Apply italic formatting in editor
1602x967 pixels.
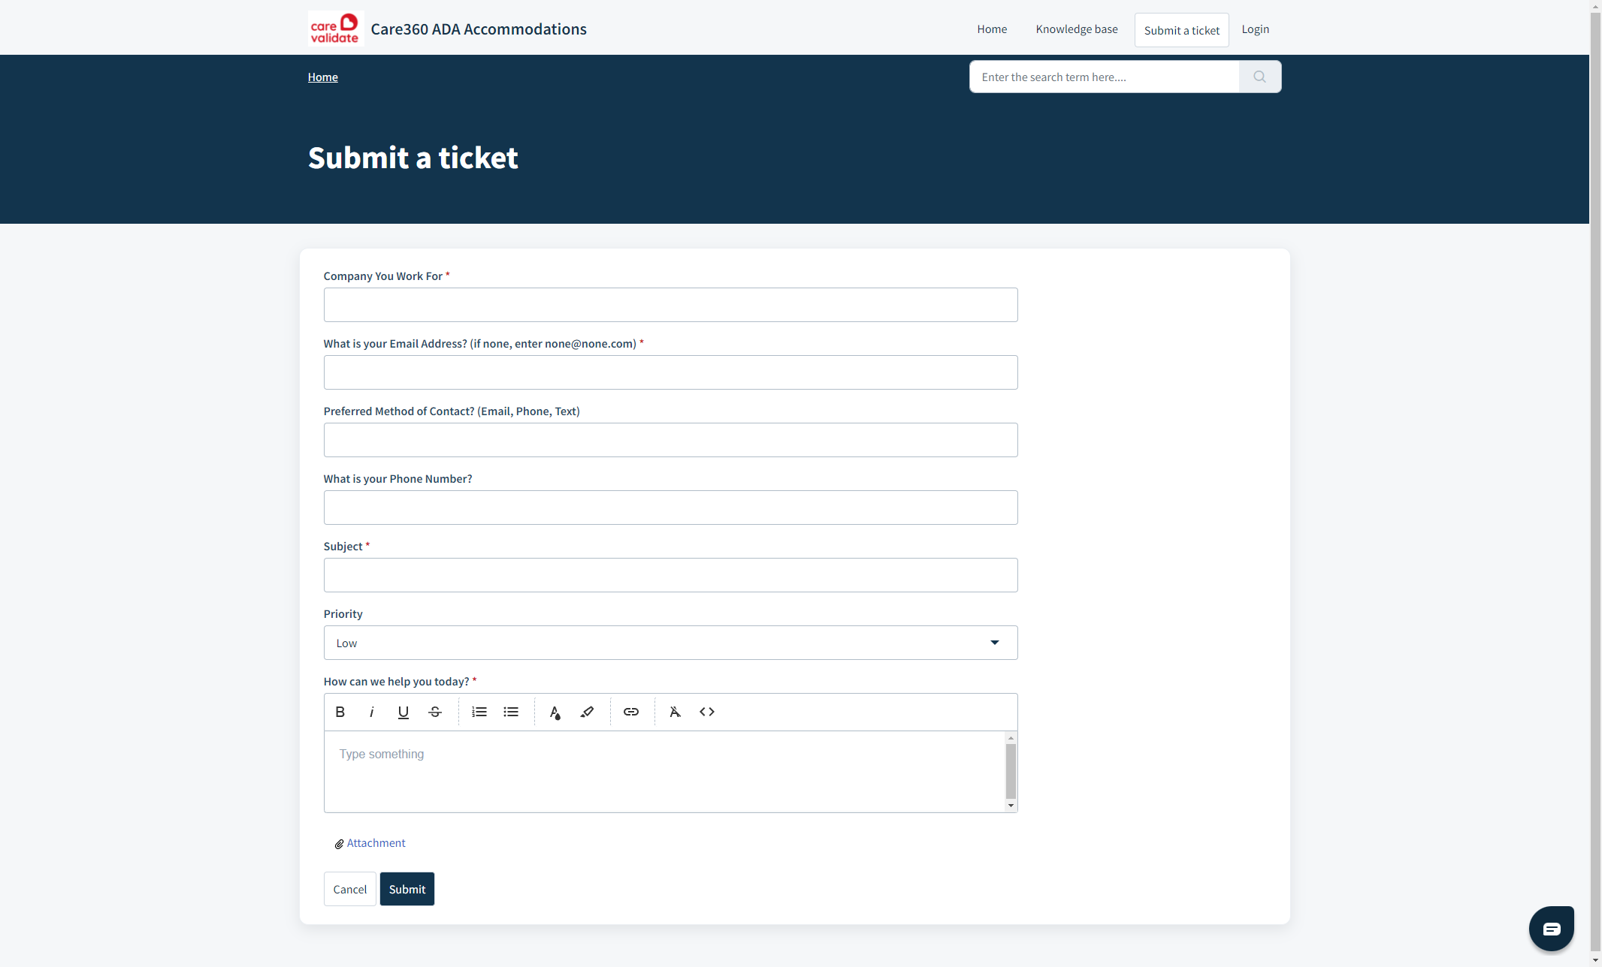(371, 712)
